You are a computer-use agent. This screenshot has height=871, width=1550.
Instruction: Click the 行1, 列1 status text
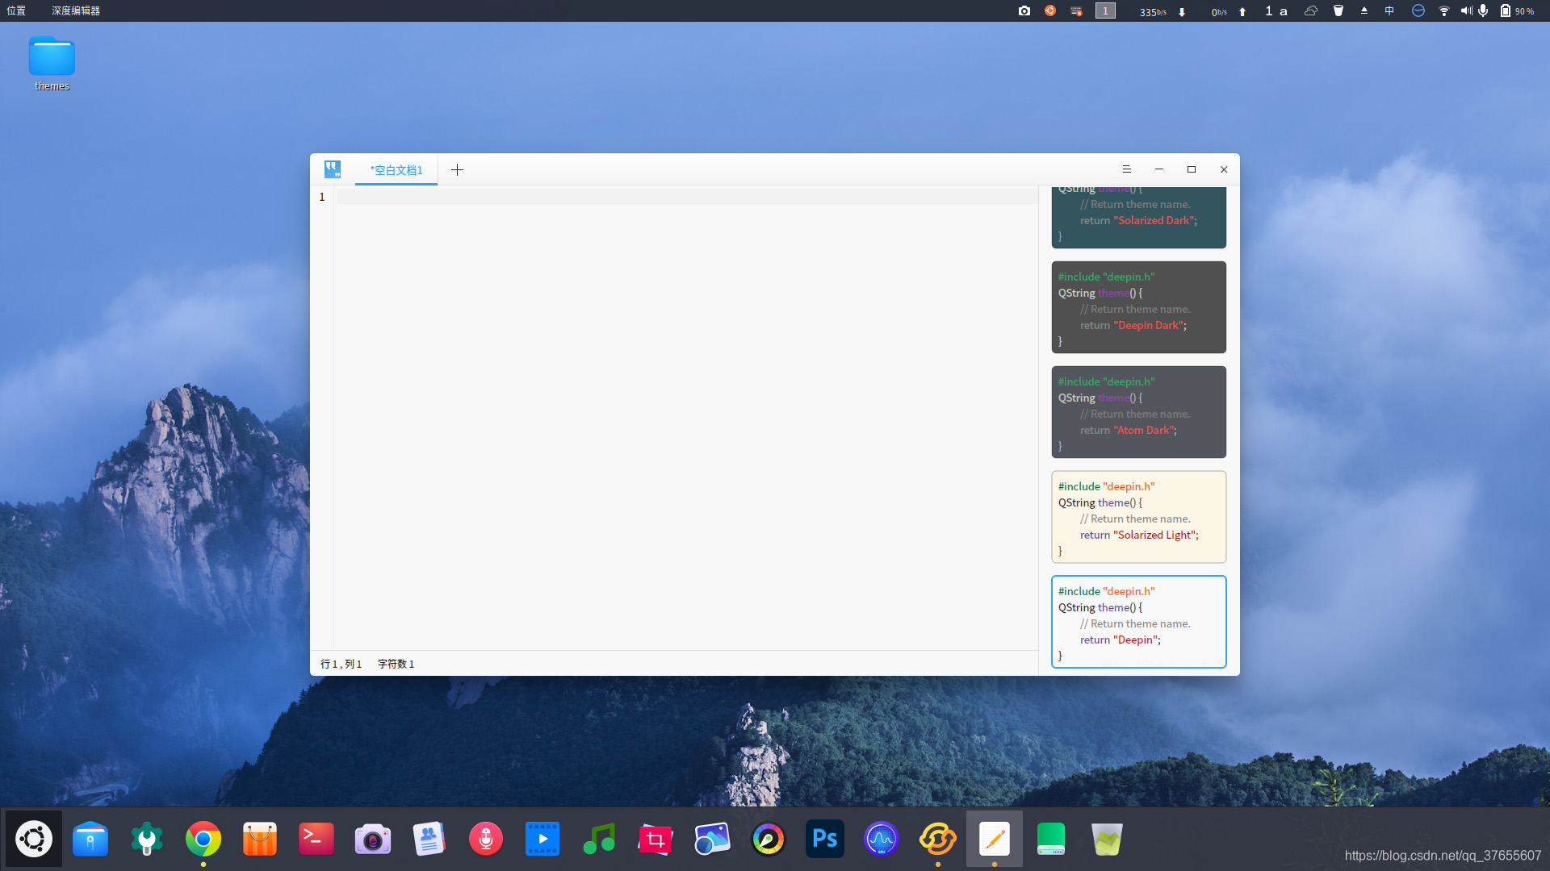(x=341, y=664)
